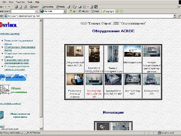The image size is (181, 136).
Task: Open the first bulleted sidebar link, about stationary posts placement
Action: (x=19, y=42)
